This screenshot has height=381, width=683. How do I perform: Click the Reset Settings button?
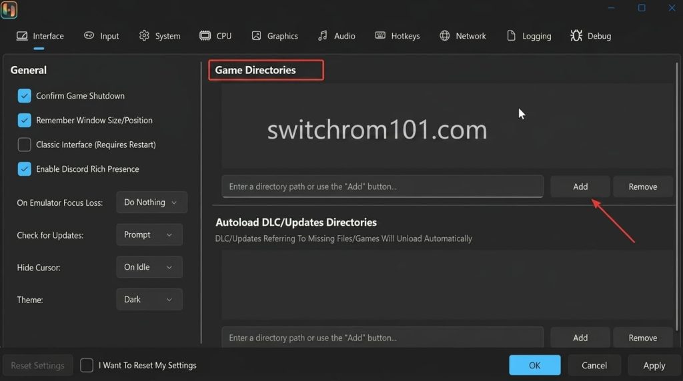(x=37, y=365)
